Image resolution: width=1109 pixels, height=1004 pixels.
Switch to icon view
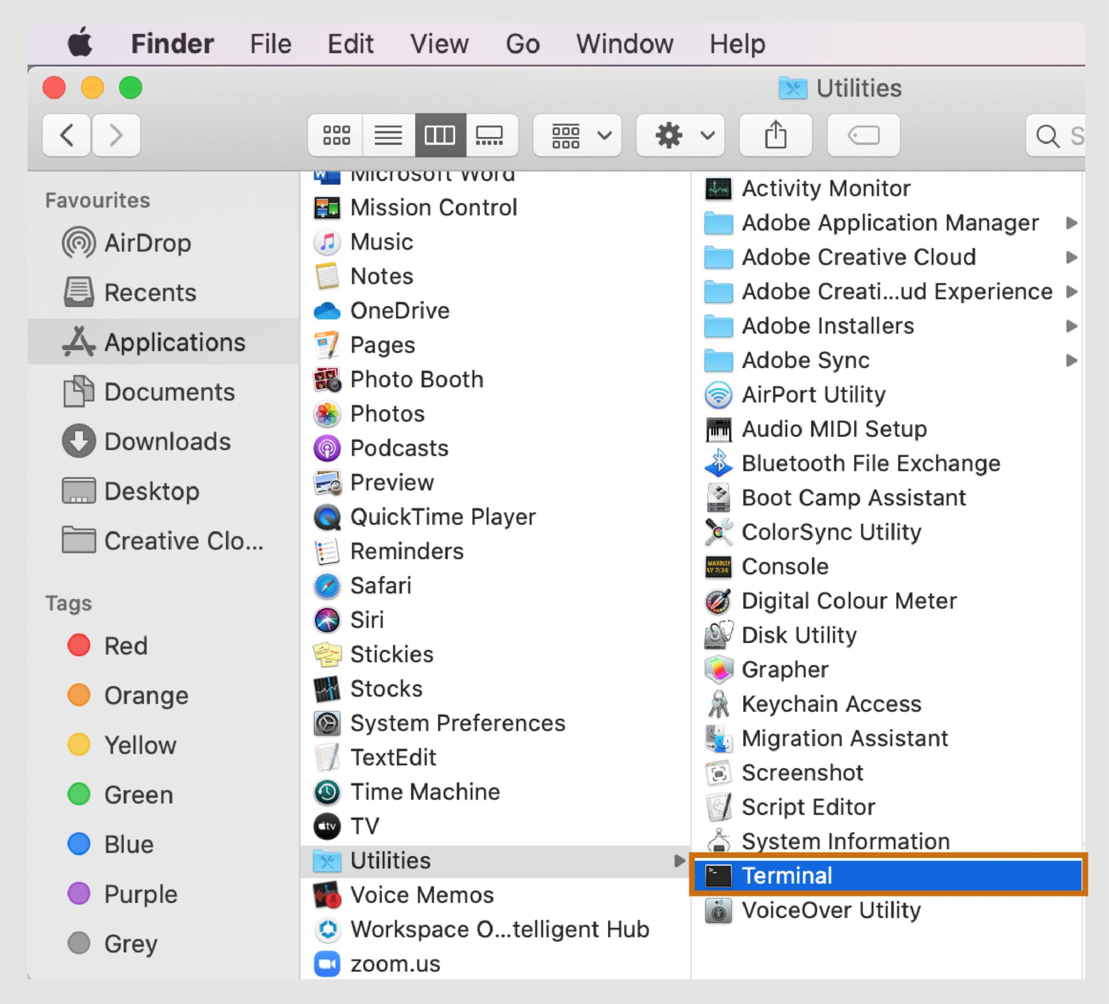pos(336,136)
